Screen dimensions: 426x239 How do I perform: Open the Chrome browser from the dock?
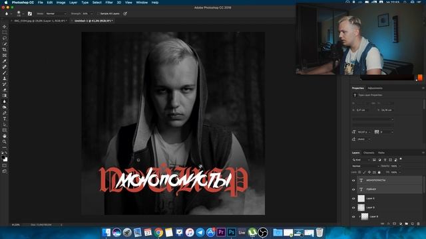[x=158, y=232]
